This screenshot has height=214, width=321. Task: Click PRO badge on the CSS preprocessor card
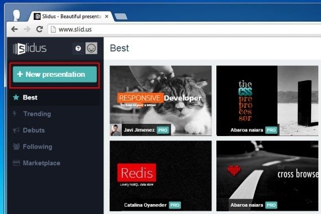coord(271,130)
